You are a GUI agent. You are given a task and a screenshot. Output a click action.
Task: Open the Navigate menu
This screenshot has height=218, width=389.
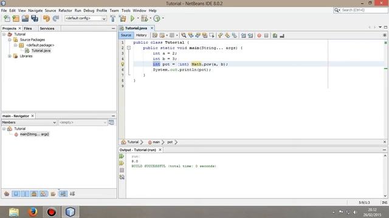[35, 11]
